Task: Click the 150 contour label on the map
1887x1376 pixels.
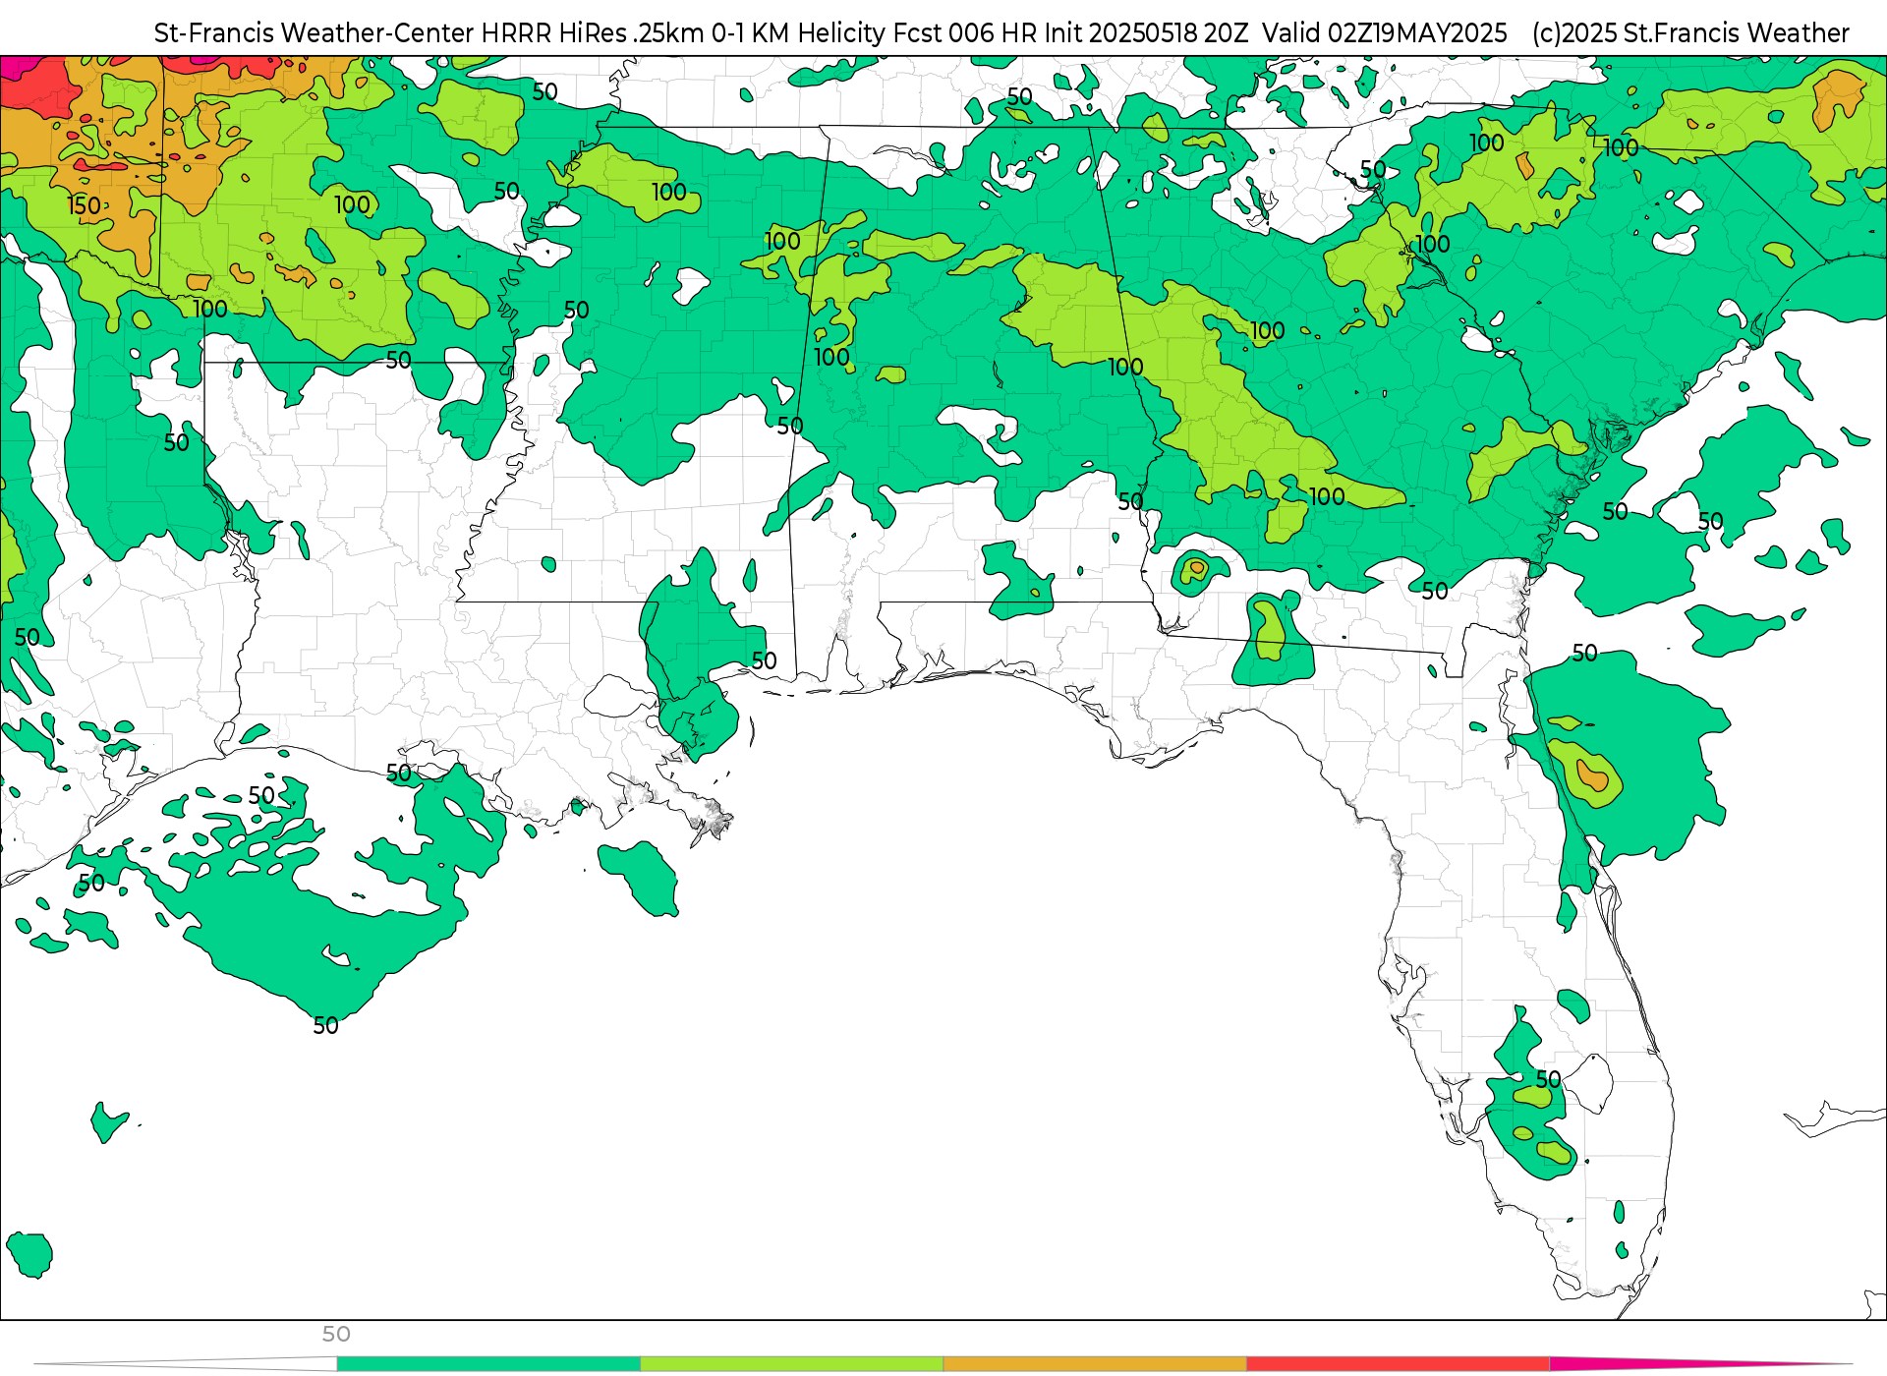Action: tap(85, 205)
